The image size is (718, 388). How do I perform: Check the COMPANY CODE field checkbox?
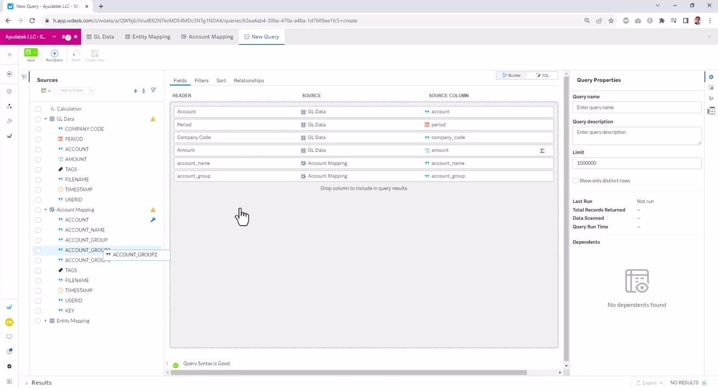coord(38,129)
